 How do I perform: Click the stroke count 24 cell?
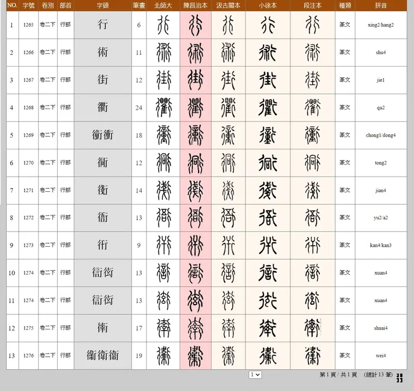pyautogui.click(x=139, y=107)
